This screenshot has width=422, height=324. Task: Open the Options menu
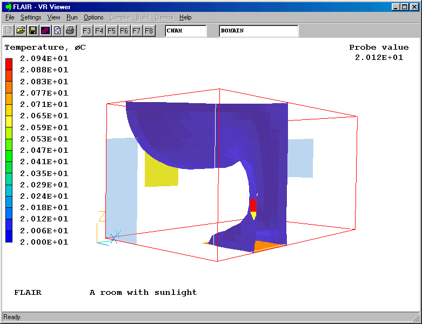93,18
